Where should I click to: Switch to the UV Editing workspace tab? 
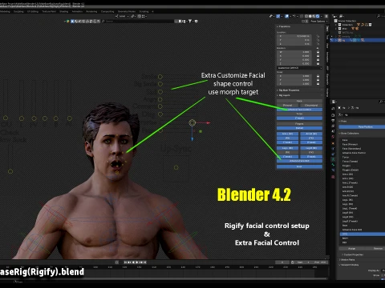point(33,11)
